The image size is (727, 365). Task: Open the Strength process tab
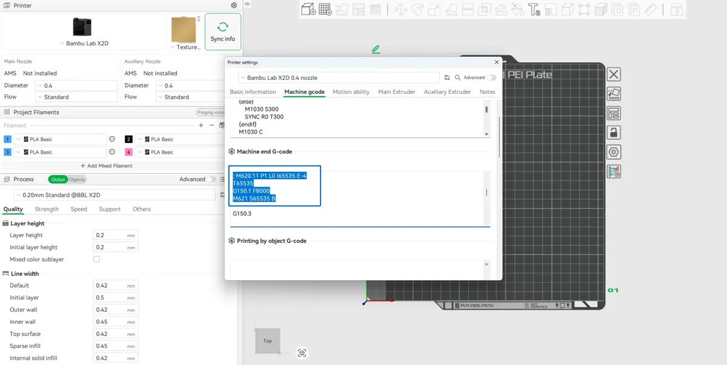pos(47,209)
